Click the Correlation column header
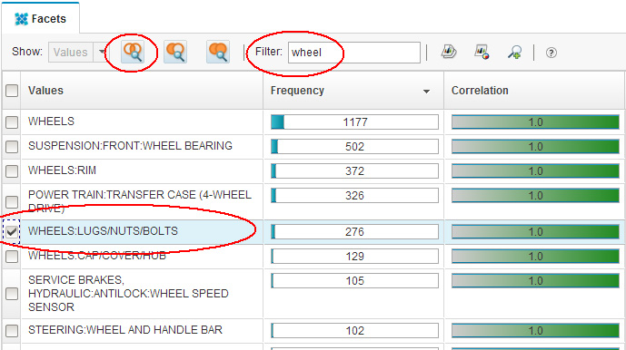Screen dimensions: 626x350 (534, 91)
